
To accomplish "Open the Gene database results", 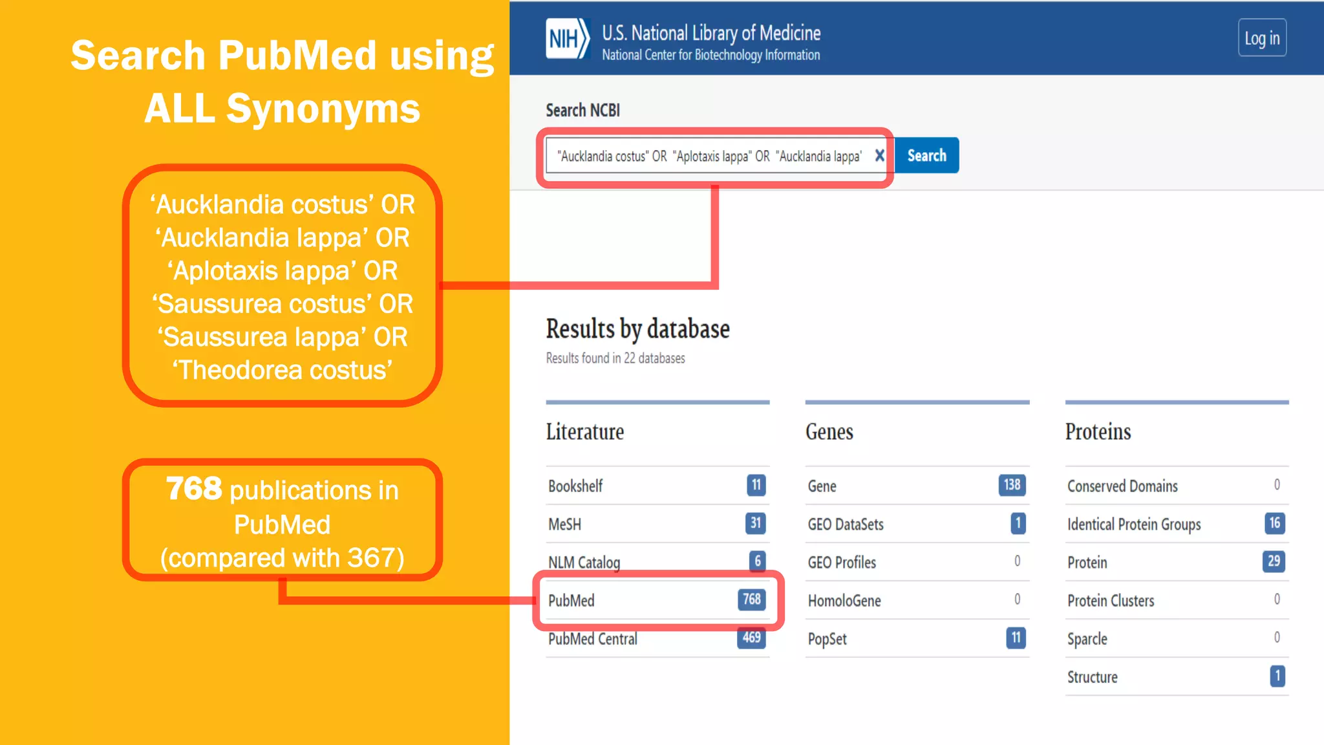I will (917, 486).
